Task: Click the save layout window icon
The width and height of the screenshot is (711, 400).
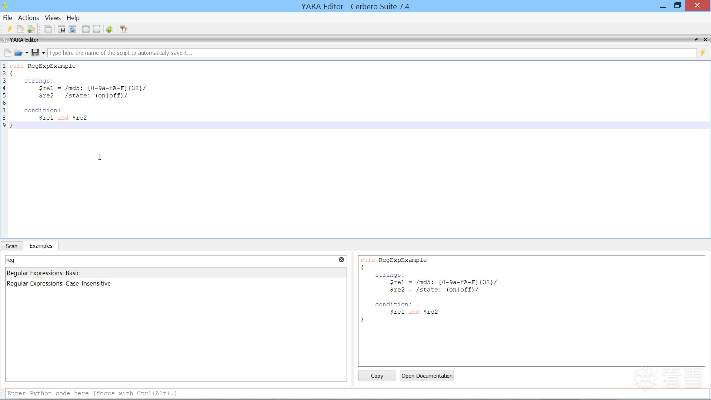Action: (x=61, y=29)
